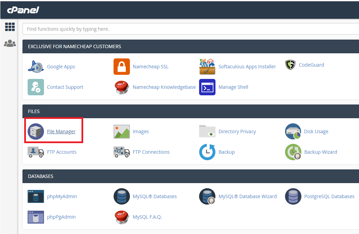
Task: Click the Backup Wizard icon
Action: [293, 152]
